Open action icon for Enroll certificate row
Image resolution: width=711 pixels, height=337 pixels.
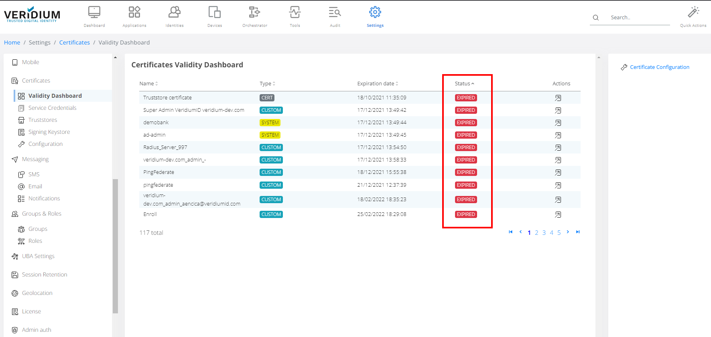(558, 214)
